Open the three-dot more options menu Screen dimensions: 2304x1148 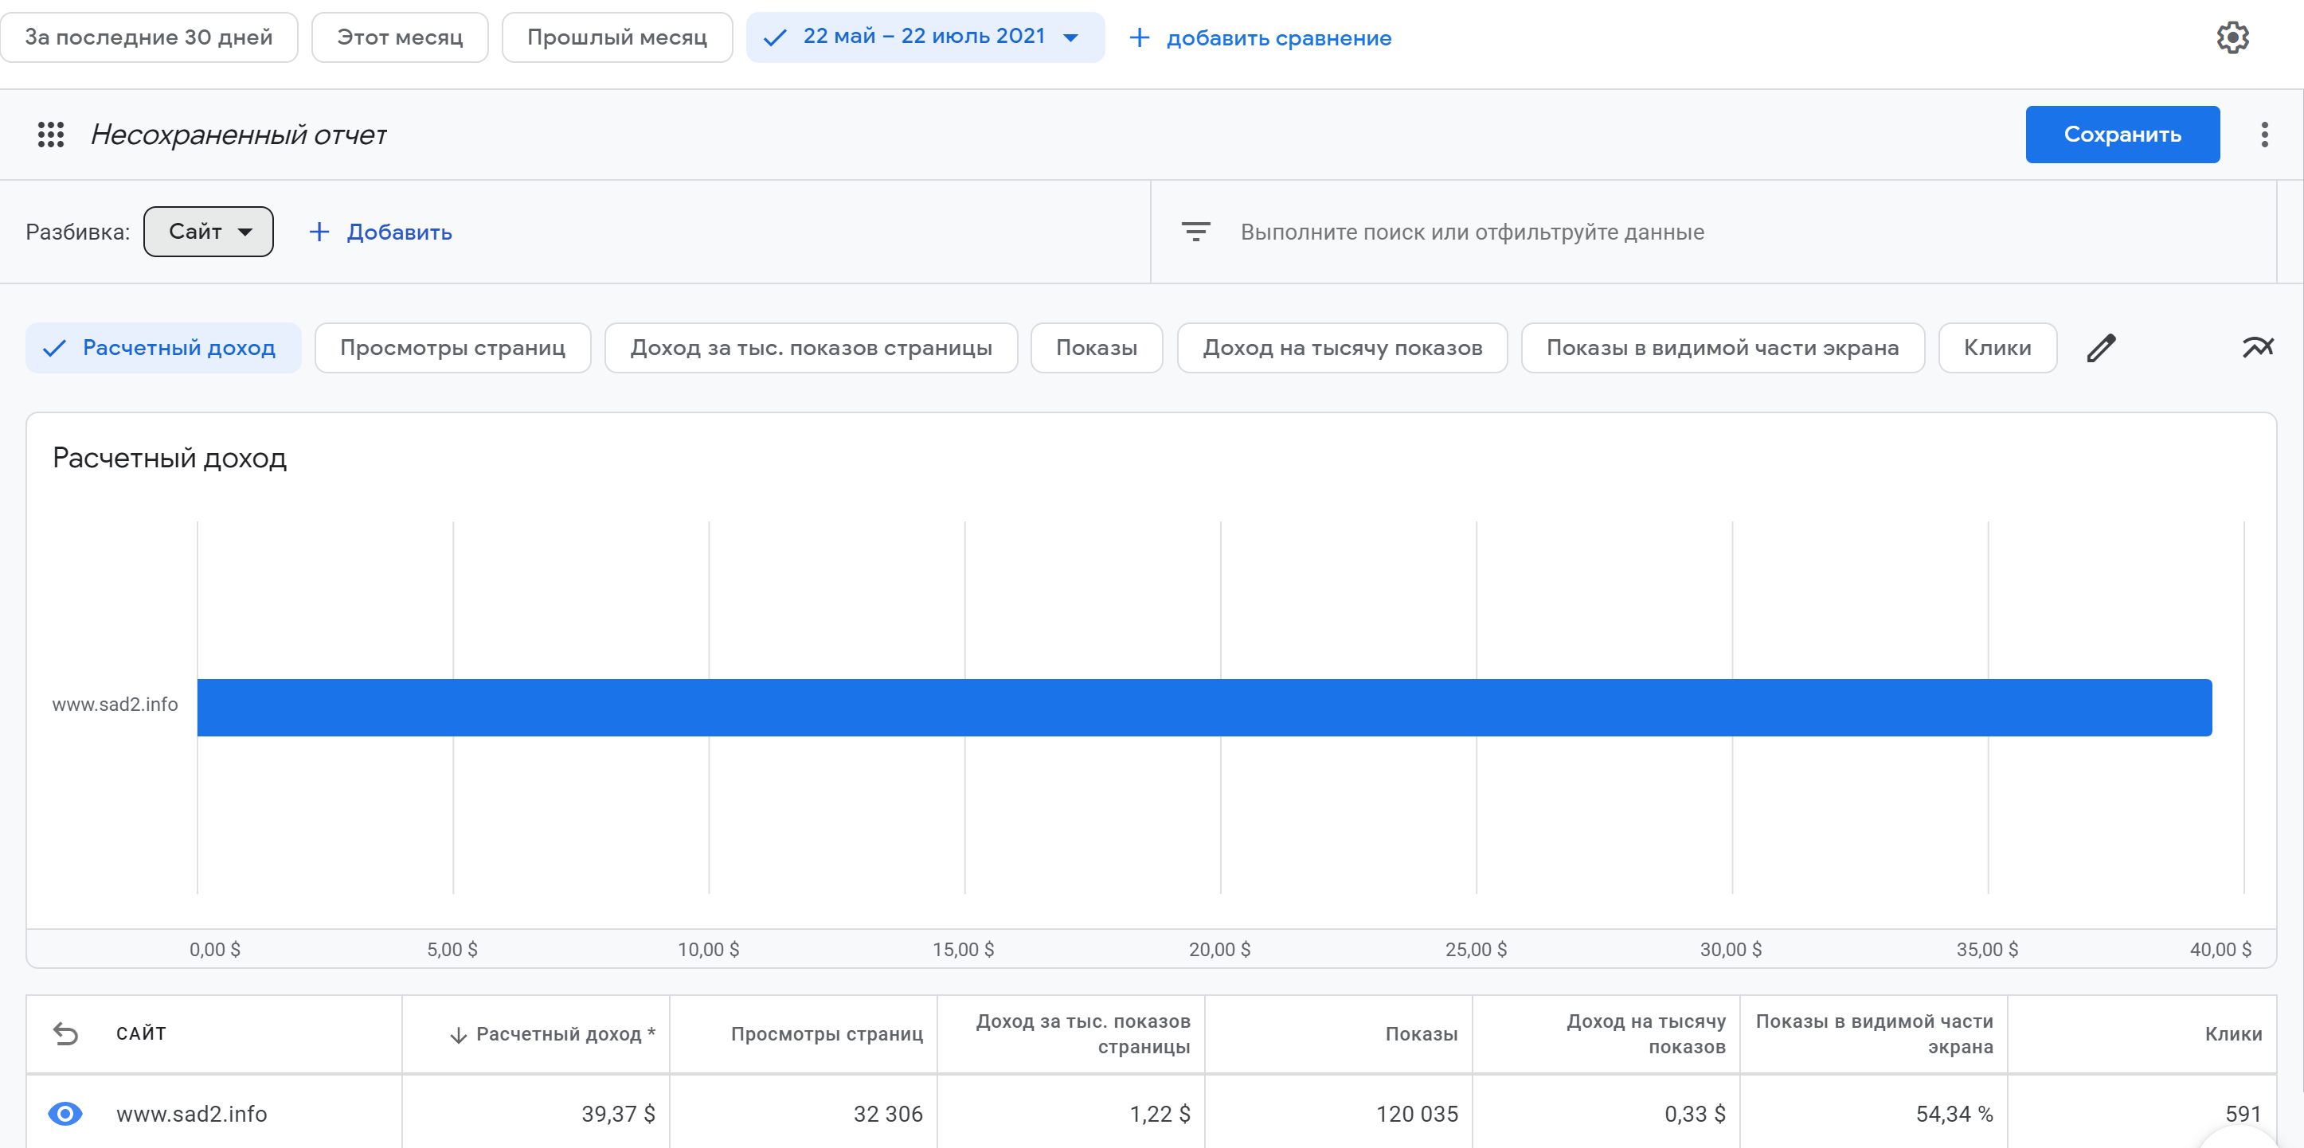tap(2263, 135)
